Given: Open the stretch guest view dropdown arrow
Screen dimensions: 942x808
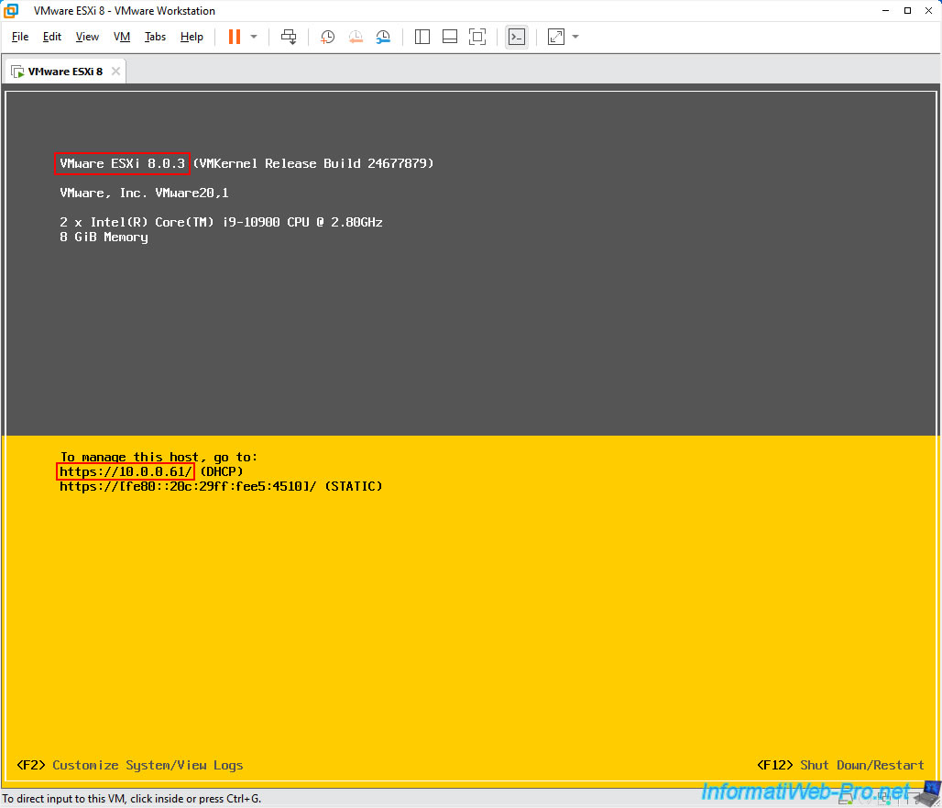Looking at the screenshot, I should point(575,37).
